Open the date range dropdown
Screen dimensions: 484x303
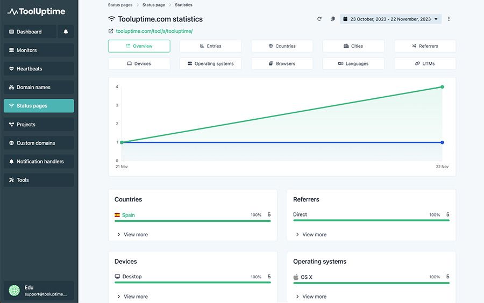coord(390,19)
